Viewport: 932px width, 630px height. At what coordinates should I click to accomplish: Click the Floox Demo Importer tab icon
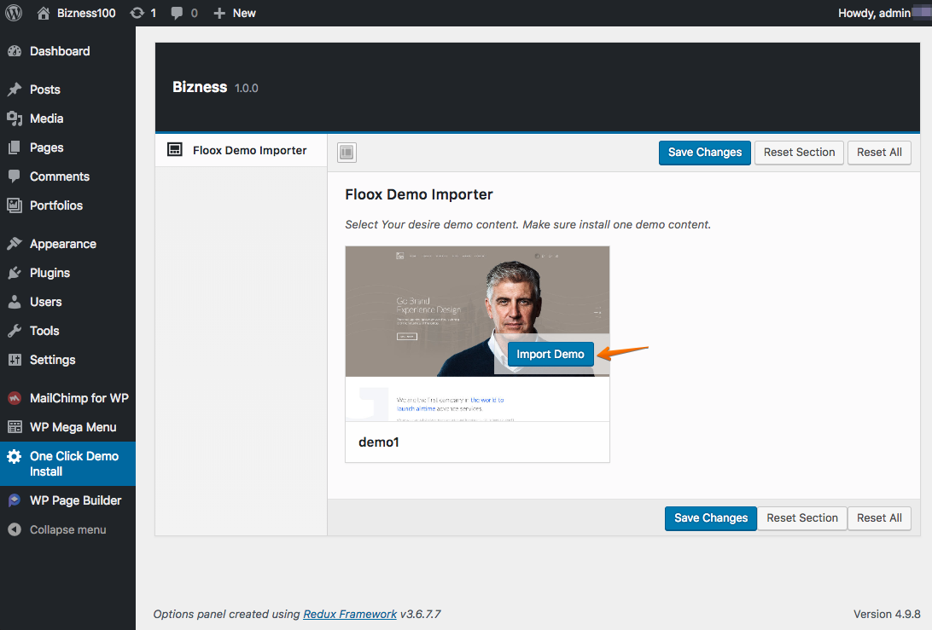[x=175, y=150]
